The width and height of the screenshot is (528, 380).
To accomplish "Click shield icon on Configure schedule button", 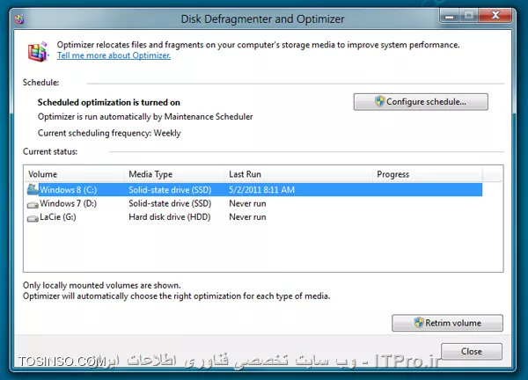I will pos(379,101).
